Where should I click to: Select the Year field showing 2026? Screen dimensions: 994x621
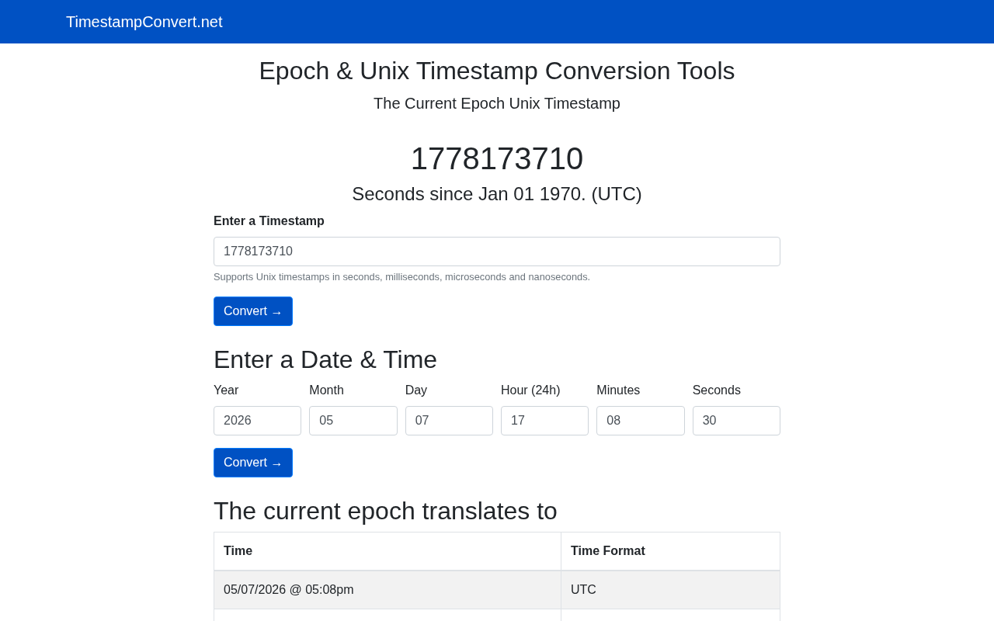click(257, 421)
